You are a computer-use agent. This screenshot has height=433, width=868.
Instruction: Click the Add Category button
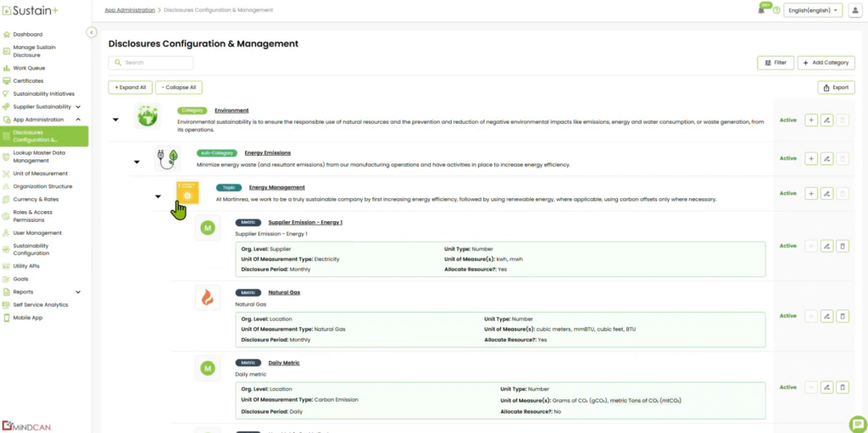tap(826, 63)
